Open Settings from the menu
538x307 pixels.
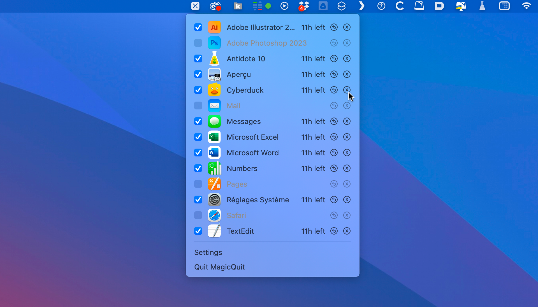pos(208,252)
